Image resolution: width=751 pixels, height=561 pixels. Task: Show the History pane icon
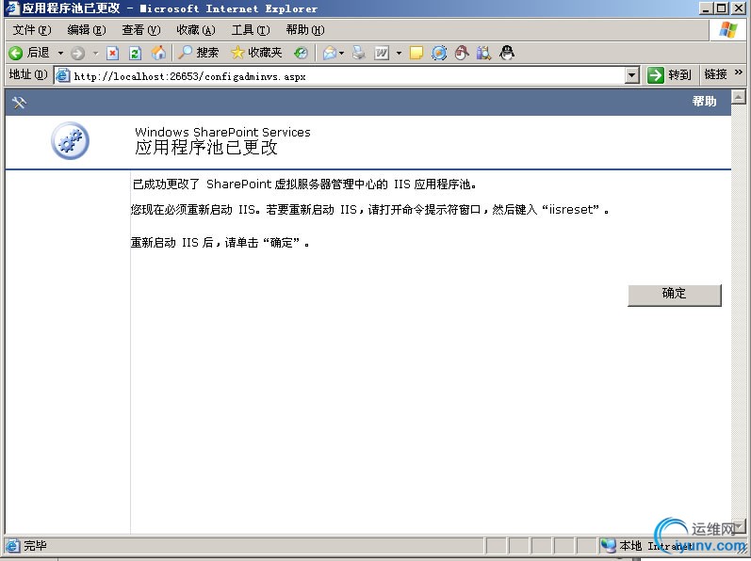(301, 53)
